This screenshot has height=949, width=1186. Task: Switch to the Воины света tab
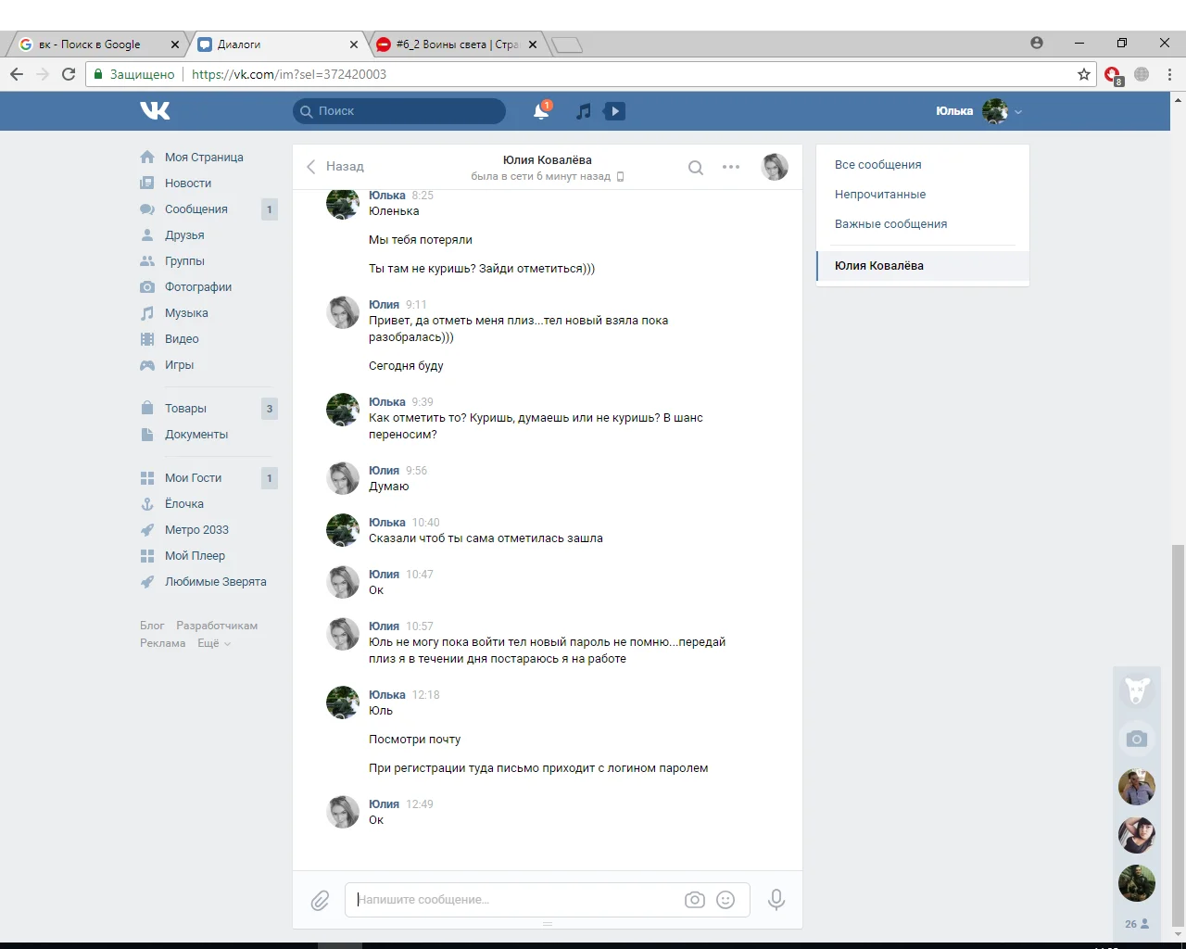point(452,44)
